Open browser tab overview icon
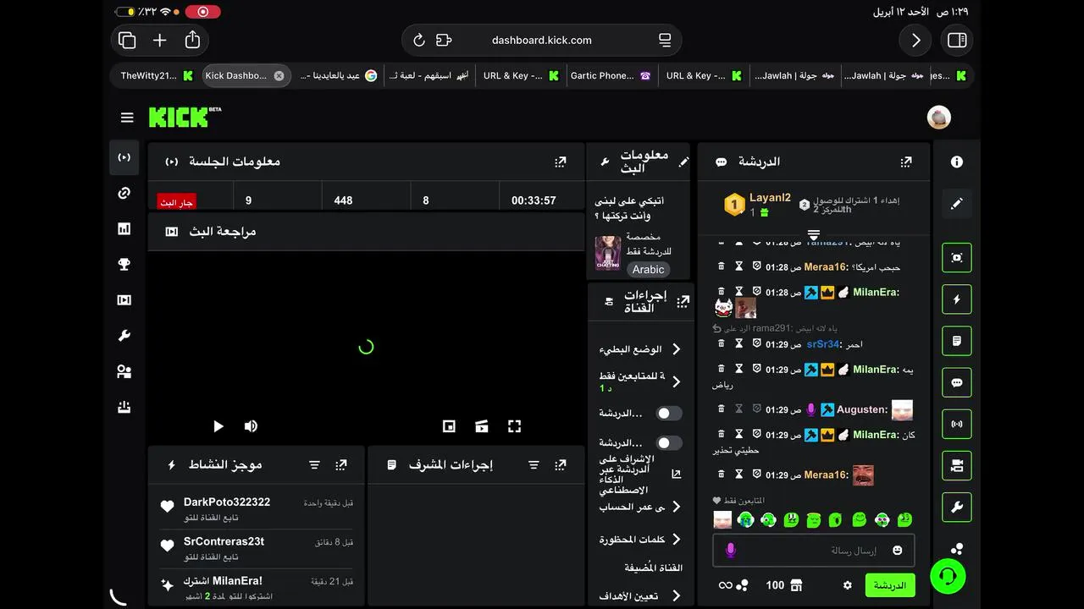This screenshot has height=609, width=1084. [127, 40]
